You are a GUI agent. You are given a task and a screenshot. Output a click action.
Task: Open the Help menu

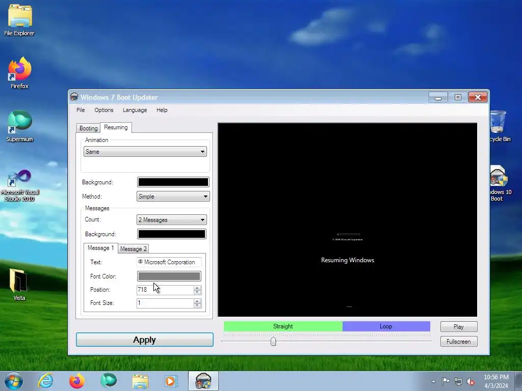162,110
